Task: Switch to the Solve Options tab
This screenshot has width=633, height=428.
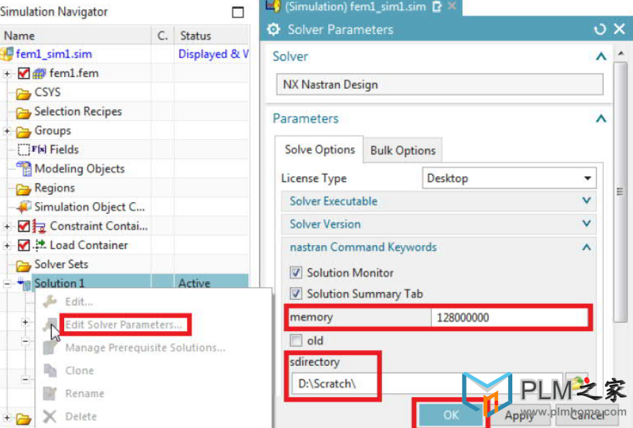Action: click(x=319, y=150)
